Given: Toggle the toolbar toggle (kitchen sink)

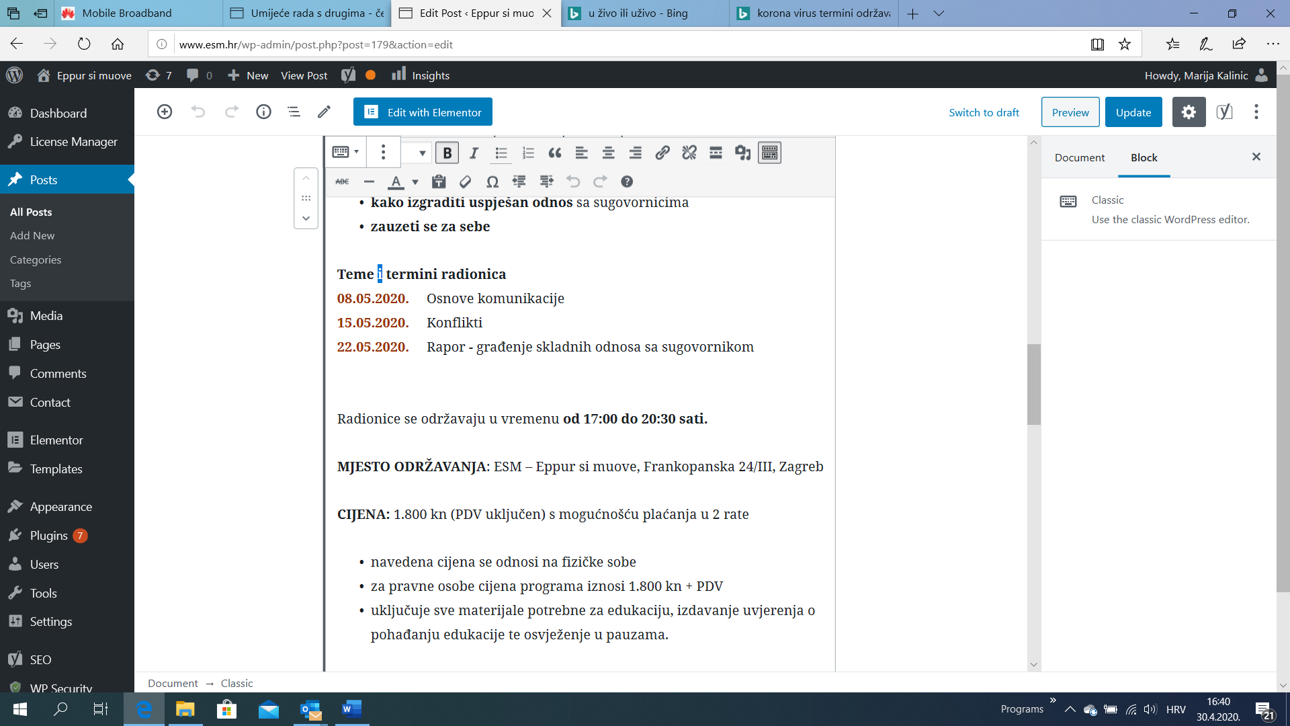Looking at the screenshot, I should coord(769,153).
